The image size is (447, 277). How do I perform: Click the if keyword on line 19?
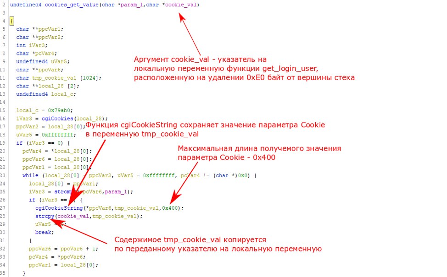(x=19, y=143)
